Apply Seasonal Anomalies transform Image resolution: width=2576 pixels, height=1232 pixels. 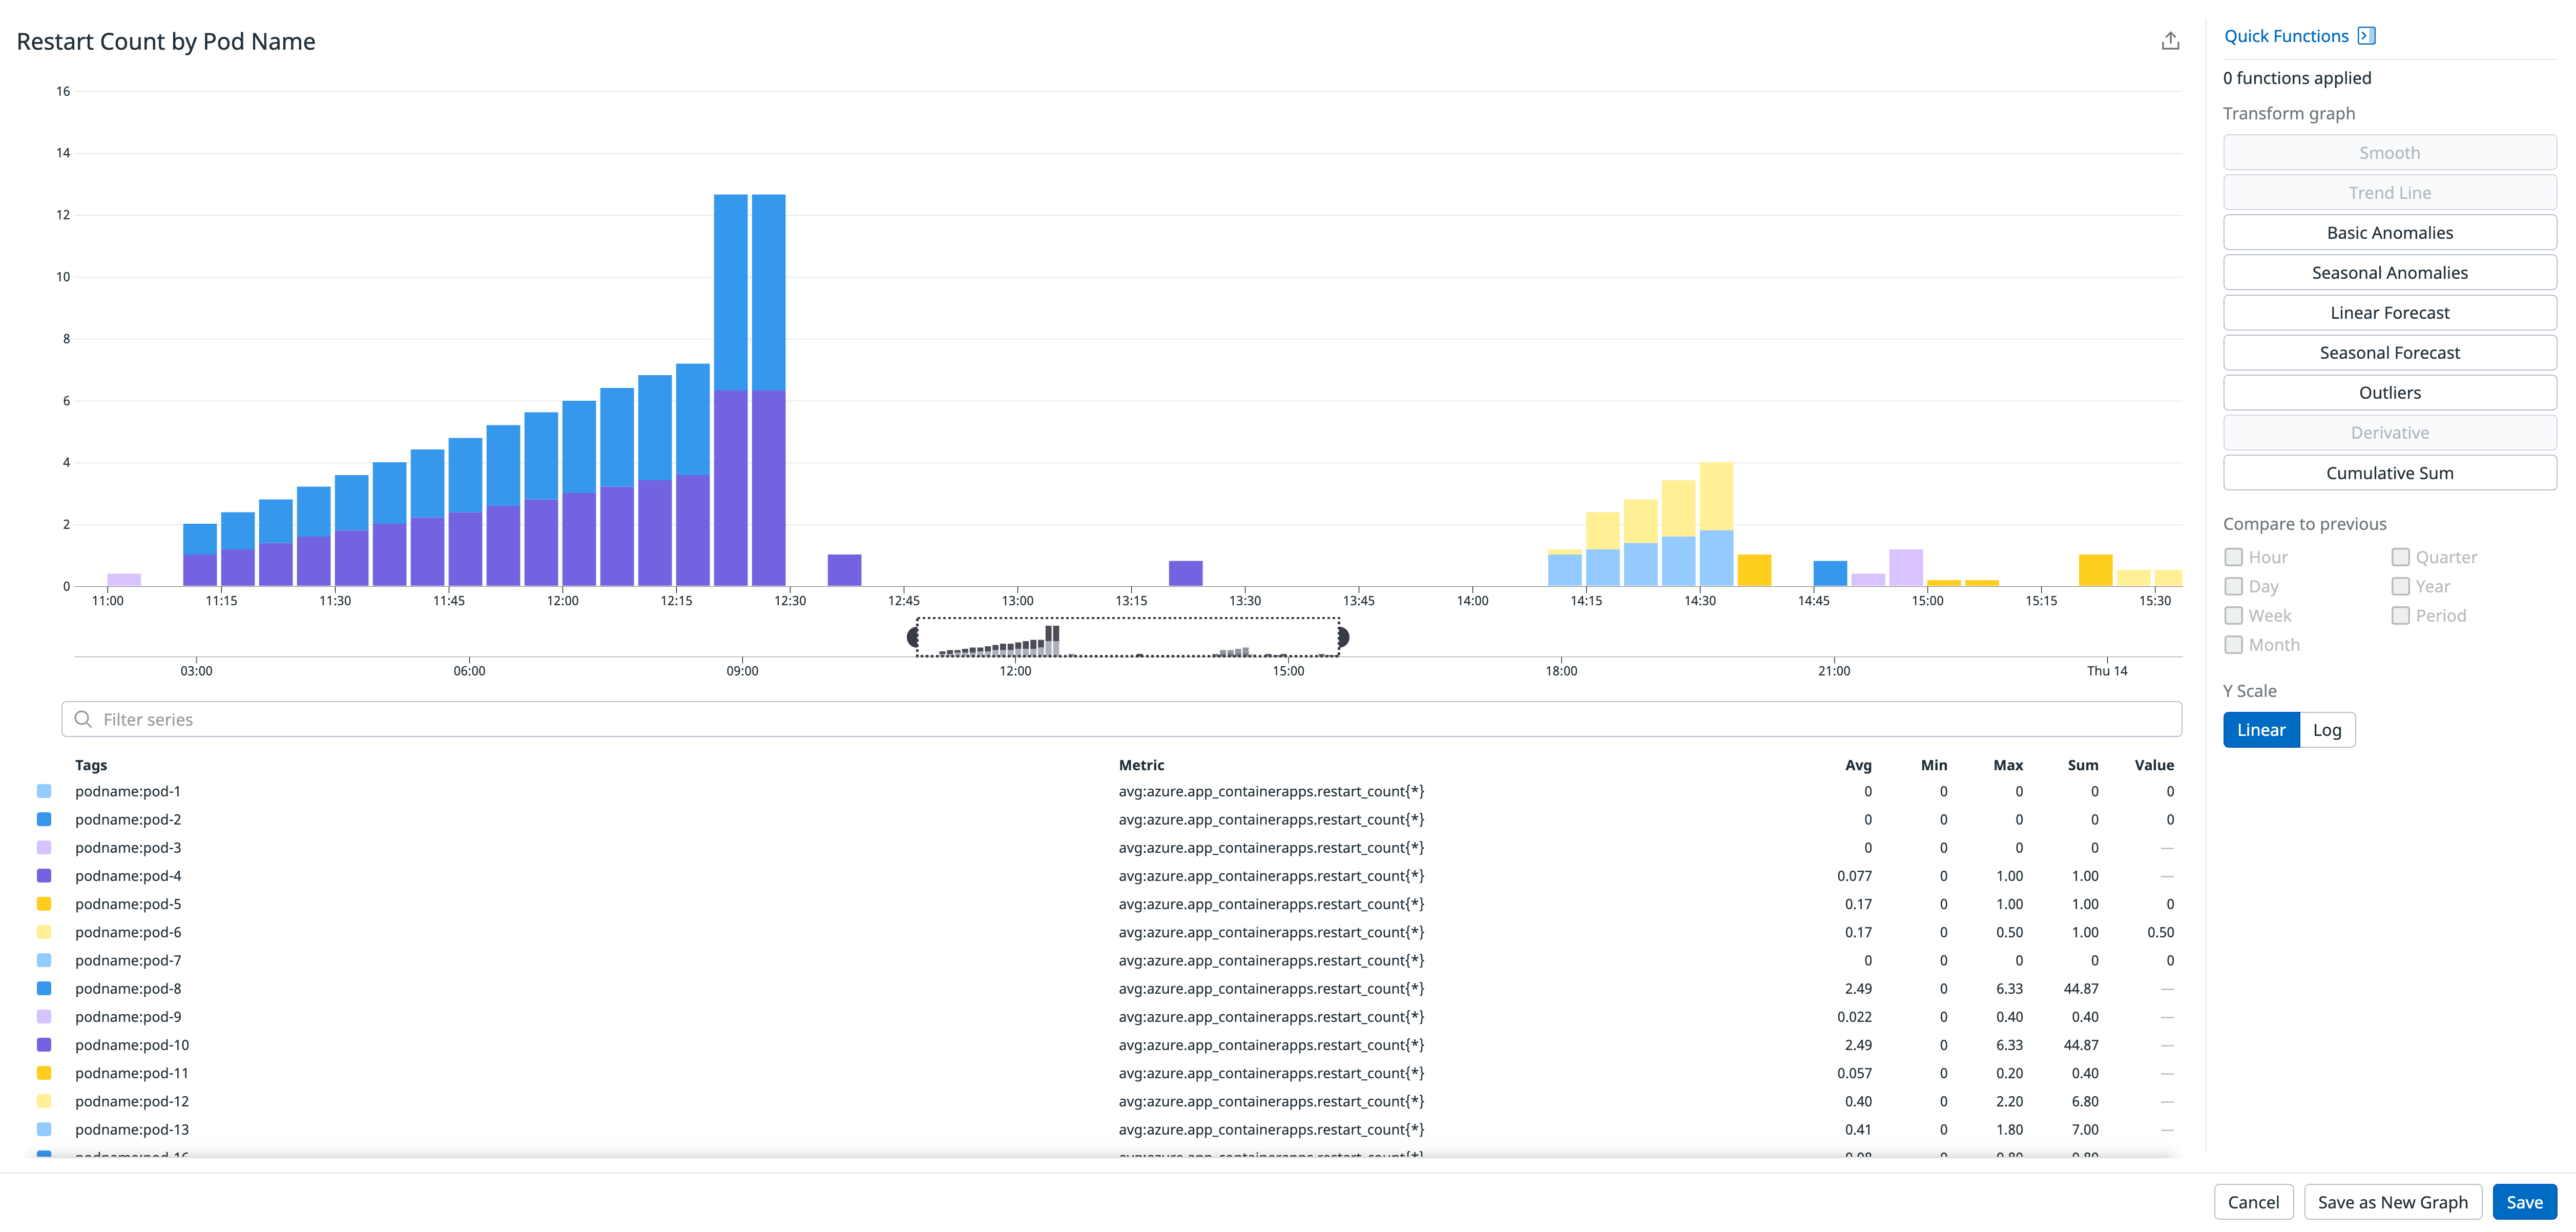point(2389,272)
